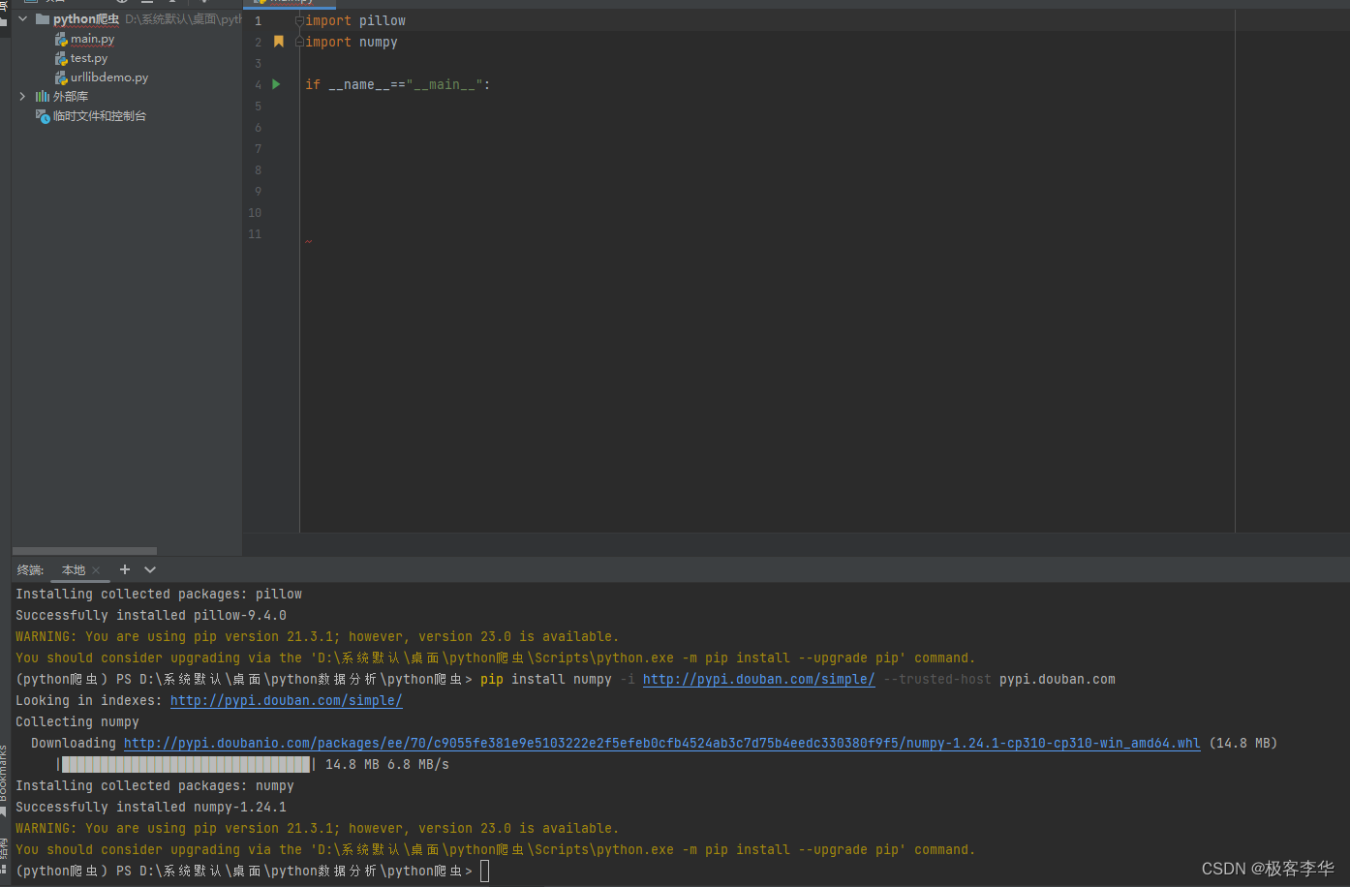Add a new terminal session

[x=124, y=569]
